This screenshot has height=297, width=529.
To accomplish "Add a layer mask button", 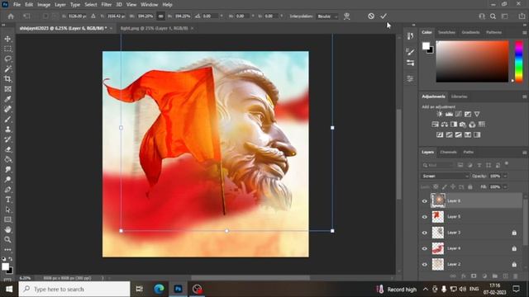I will coord(474,276).
